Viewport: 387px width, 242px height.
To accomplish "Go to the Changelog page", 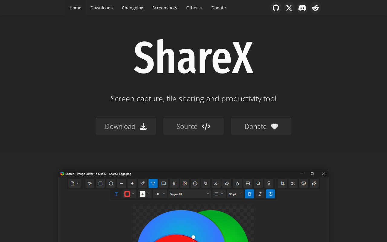I will coord(132,8).
